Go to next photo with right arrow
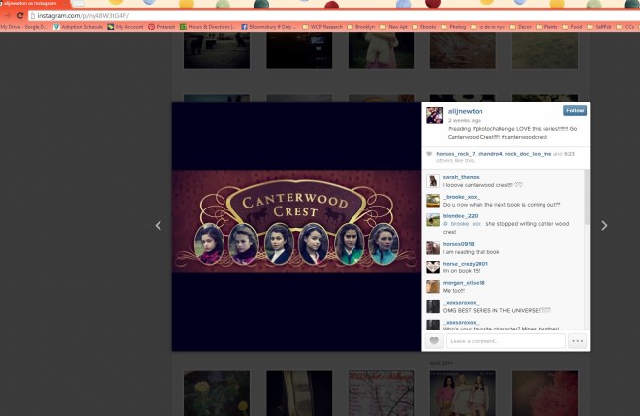The width and height of the screenshot is (640, 416). point(604,225)
